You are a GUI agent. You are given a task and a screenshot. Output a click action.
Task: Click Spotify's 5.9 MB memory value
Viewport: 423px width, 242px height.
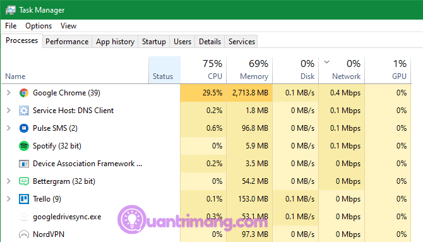(x=257, y=146)
